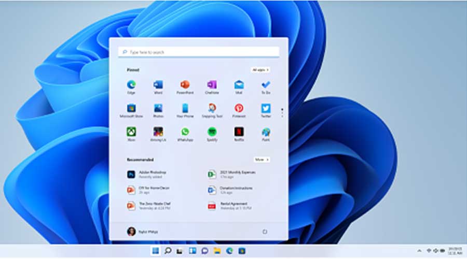Launch OneNote from the Start menu
The image size is (467, 259).
point(212,87)
